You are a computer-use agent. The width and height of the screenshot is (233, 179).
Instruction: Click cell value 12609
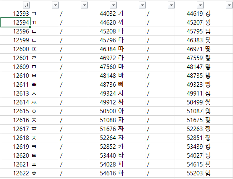click(x=15, y=67)
